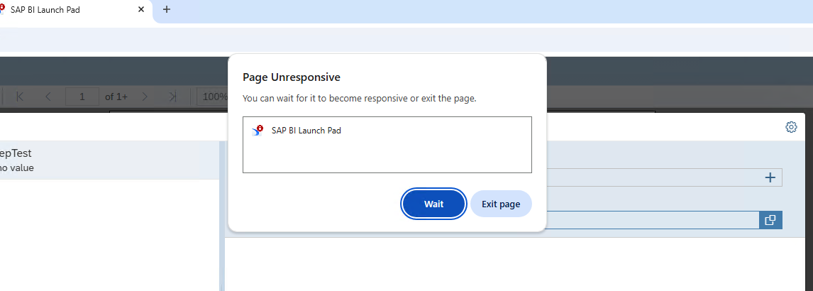Click the plus add value icon
The width and height of the screenshot is (813, 291).
(x=770, y=178)
